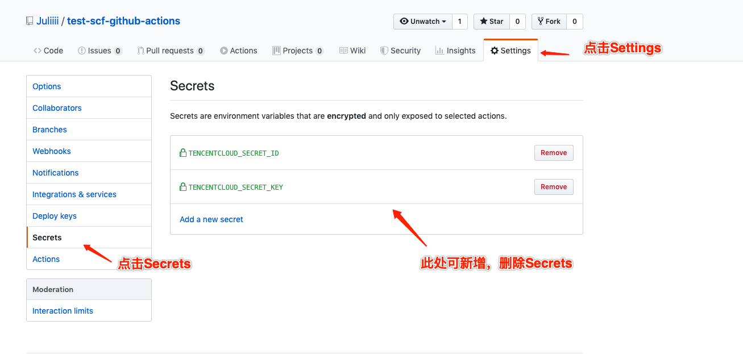Click the Issues counter badge 0
This screenshot has height=354, width=743.
pyautogui.click(x=118, y=51)
